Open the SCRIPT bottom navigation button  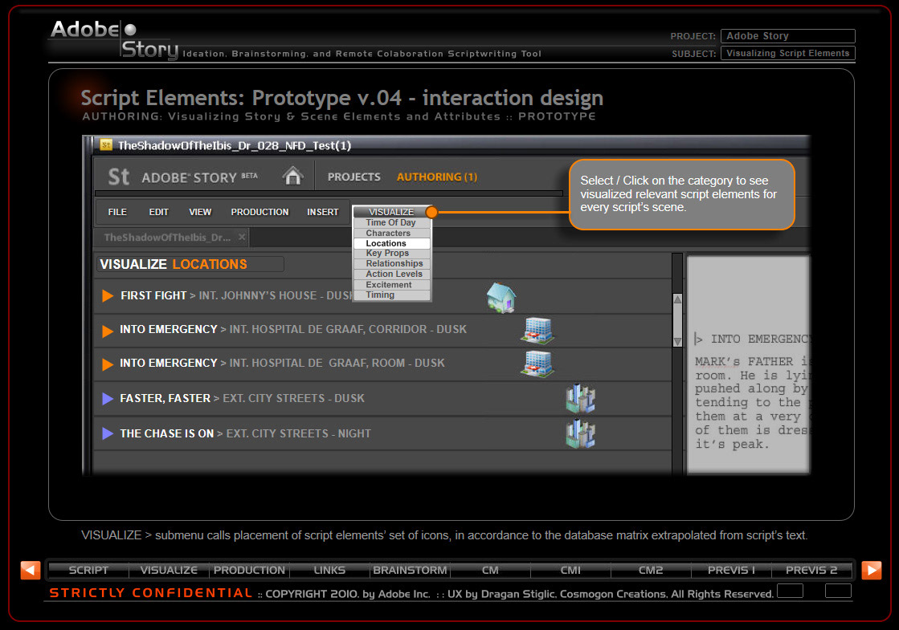88,570
